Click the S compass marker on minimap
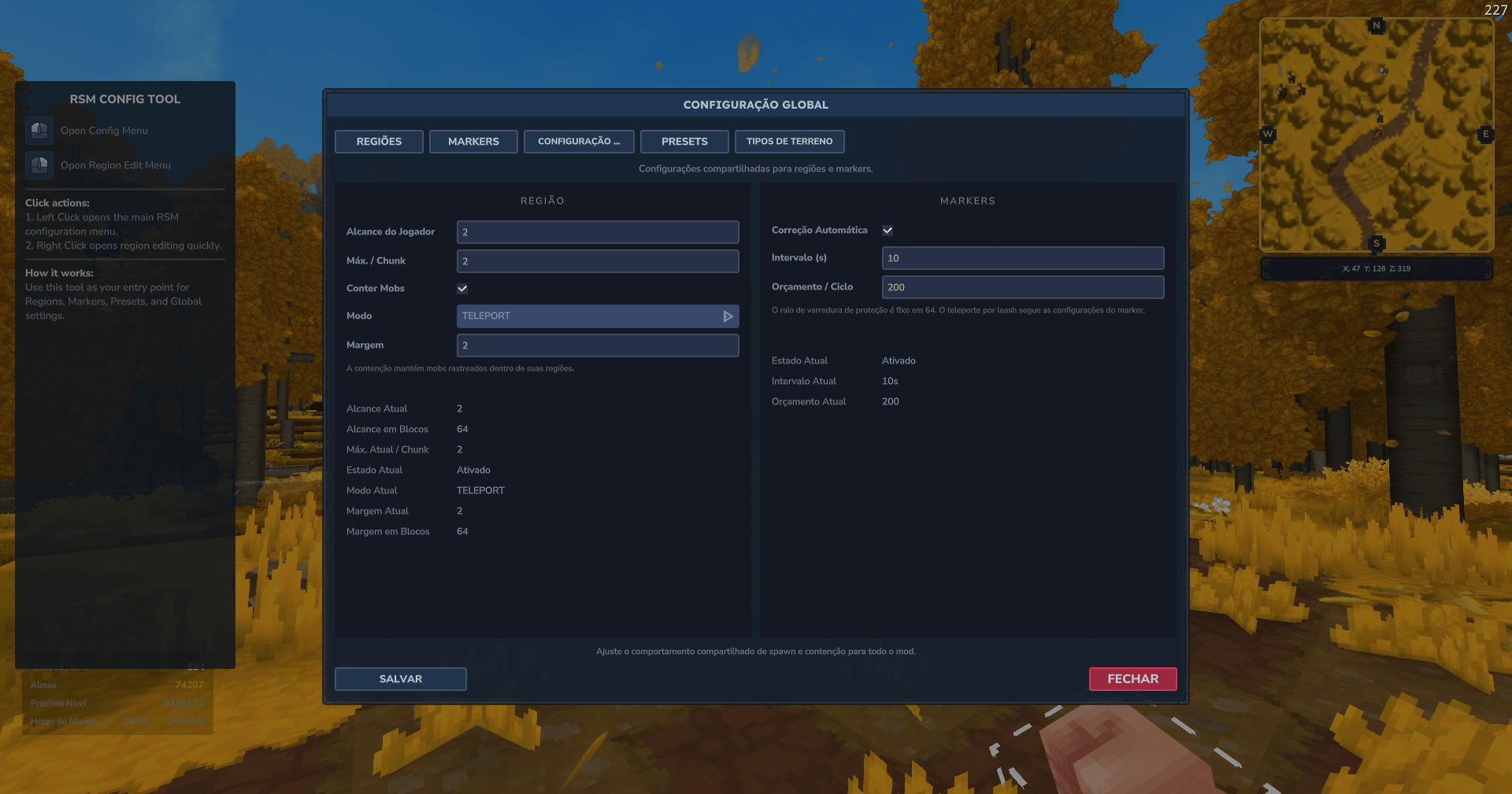The image size is (1512, 794). [1377, 243]
